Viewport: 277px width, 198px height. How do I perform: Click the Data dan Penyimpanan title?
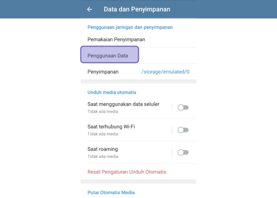click(x=137, y=9)
